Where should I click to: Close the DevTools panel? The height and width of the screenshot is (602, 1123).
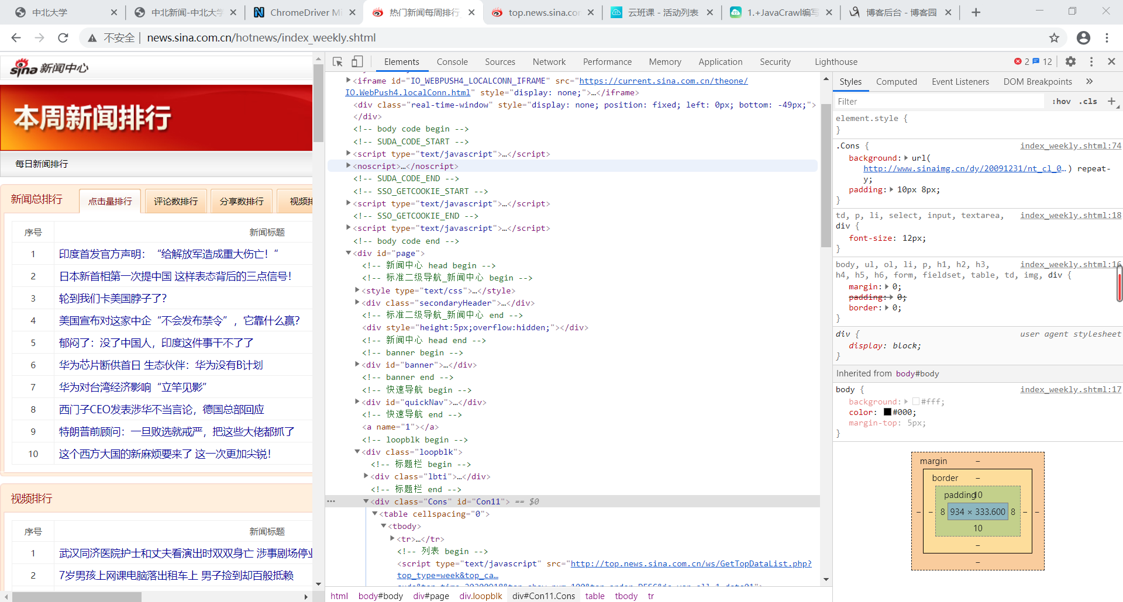point(1111,61)
